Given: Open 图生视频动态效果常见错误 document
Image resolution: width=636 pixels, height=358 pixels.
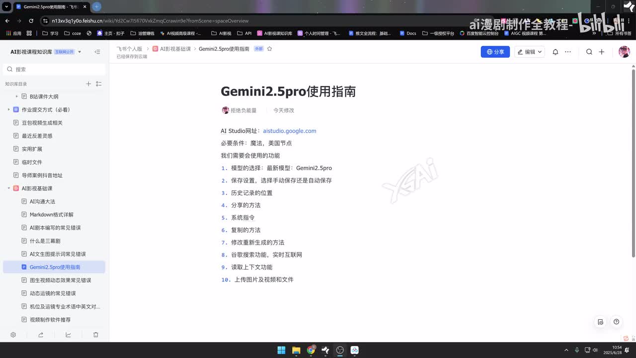Looking at the screenshot, I should [60, 280].
